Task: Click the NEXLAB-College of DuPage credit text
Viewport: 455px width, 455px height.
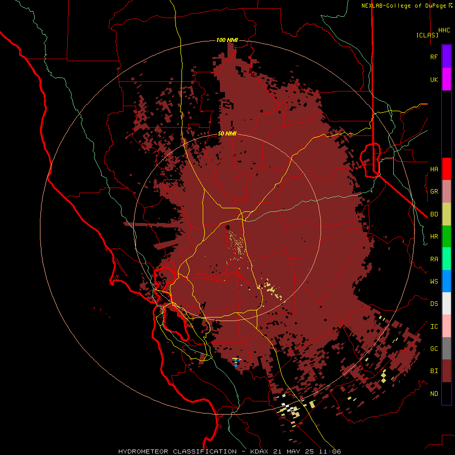Action: tap(407, 6)
